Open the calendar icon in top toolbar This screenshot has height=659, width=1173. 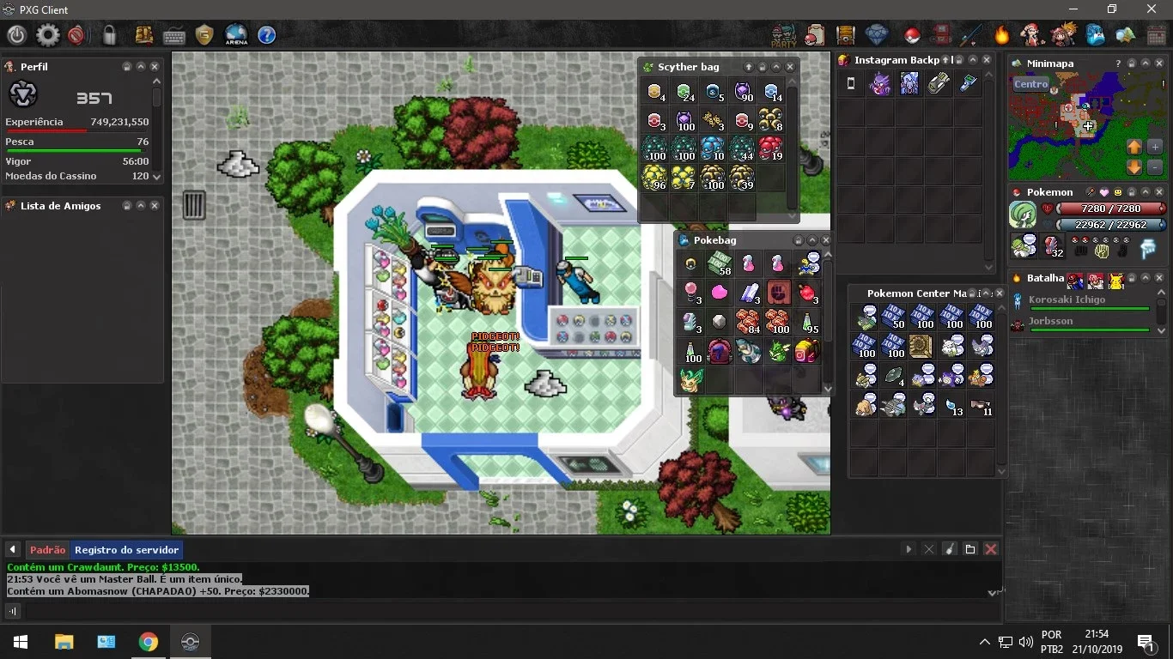coord(1156,35)
